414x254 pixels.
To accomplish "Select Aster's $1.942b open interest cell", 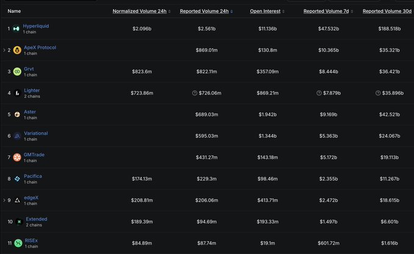I will [x=268, y=115].
